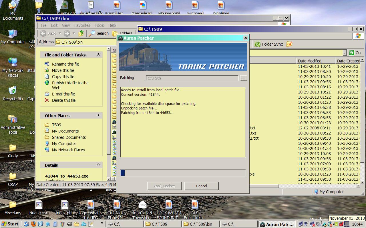Select the Administrative Tools desktop icon
The image size is (366, 228).
pos(13,125)
